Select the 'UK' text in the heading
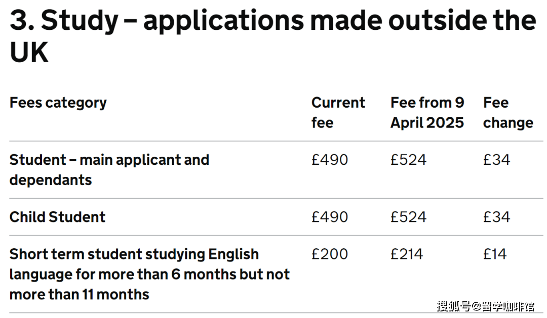The image size is (547, 318). [x=29, y=53]
